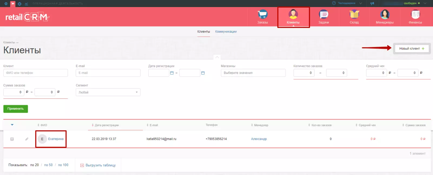Sort table by Средний чек column
Viewport: 433px width, 175px height.
[x=366, y=125]
